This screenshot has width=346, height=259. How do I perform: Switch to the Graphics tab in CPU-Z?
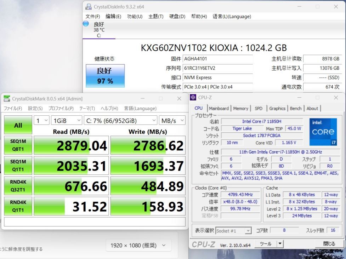(277, 109)
